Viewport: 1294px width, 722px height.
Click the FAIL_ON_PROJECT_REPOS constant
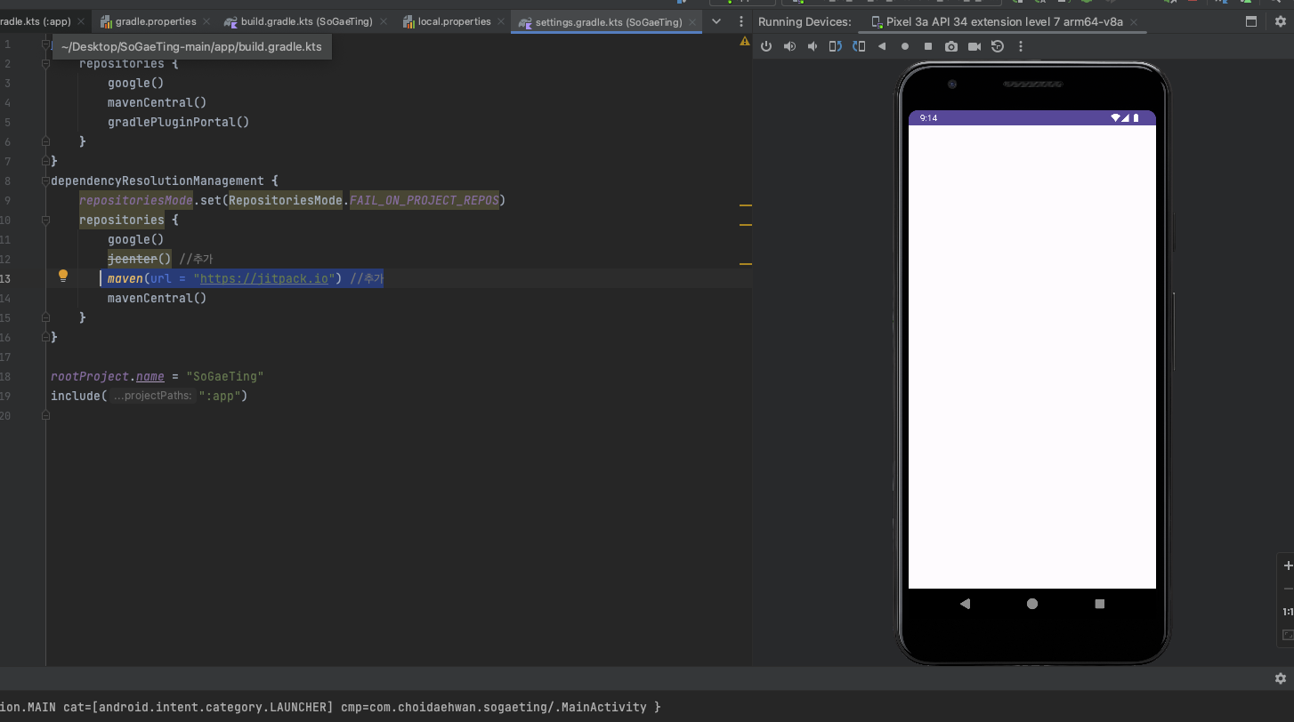424,200
